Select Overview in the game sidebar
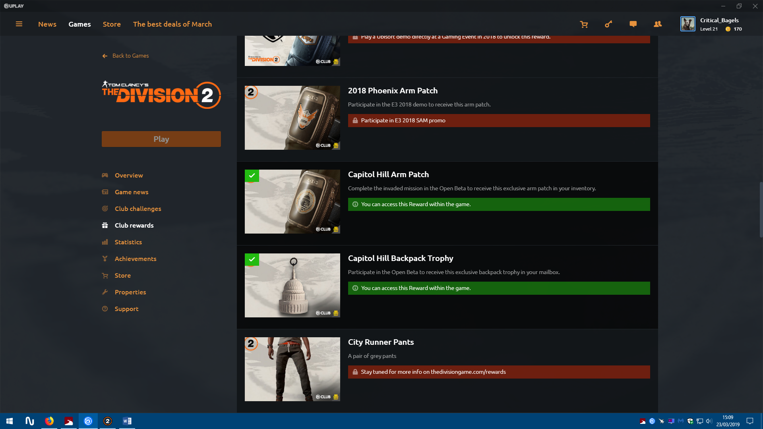This screenshot has height=429, width=763. (129, 175)
